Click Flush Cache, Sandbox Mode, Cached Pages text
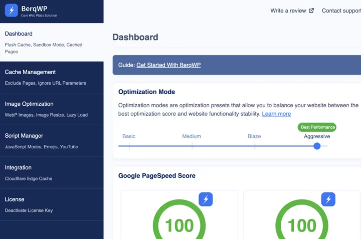The image size is (361, 239). (x=44, y=48)
